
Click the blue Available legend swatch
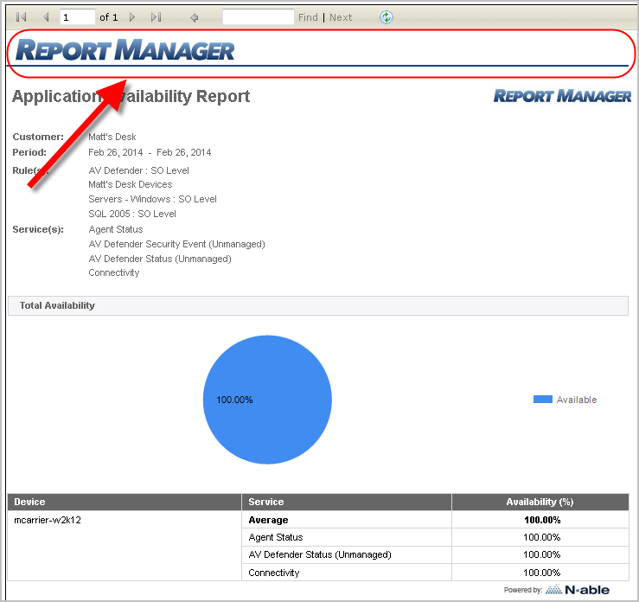pos(543,400)
